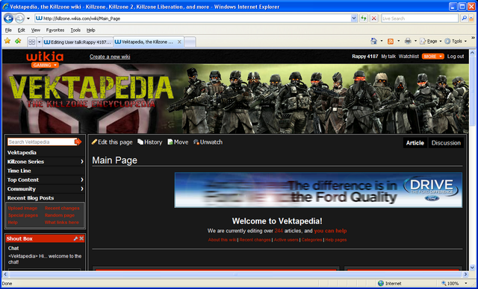Screen dimensions: 478x289
Task: Open the My talk link
Action: pos(388,56)
